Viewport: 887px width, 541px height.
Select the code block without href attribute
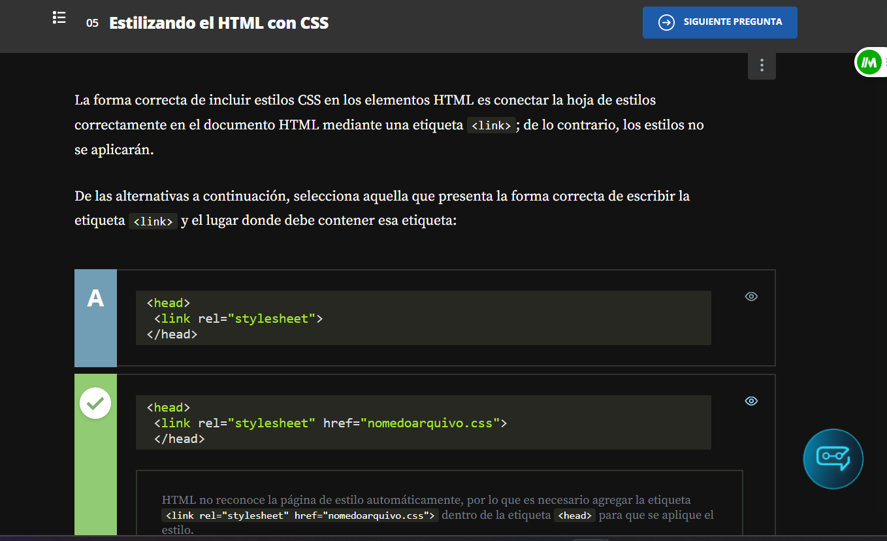pyautogui.click(x=423, y=318)
